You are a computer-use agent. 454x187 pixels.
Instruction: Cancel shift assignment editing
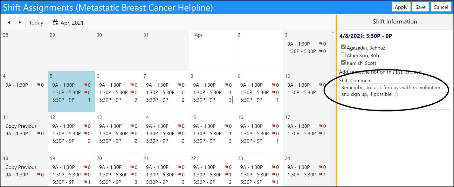pos(441,7)
